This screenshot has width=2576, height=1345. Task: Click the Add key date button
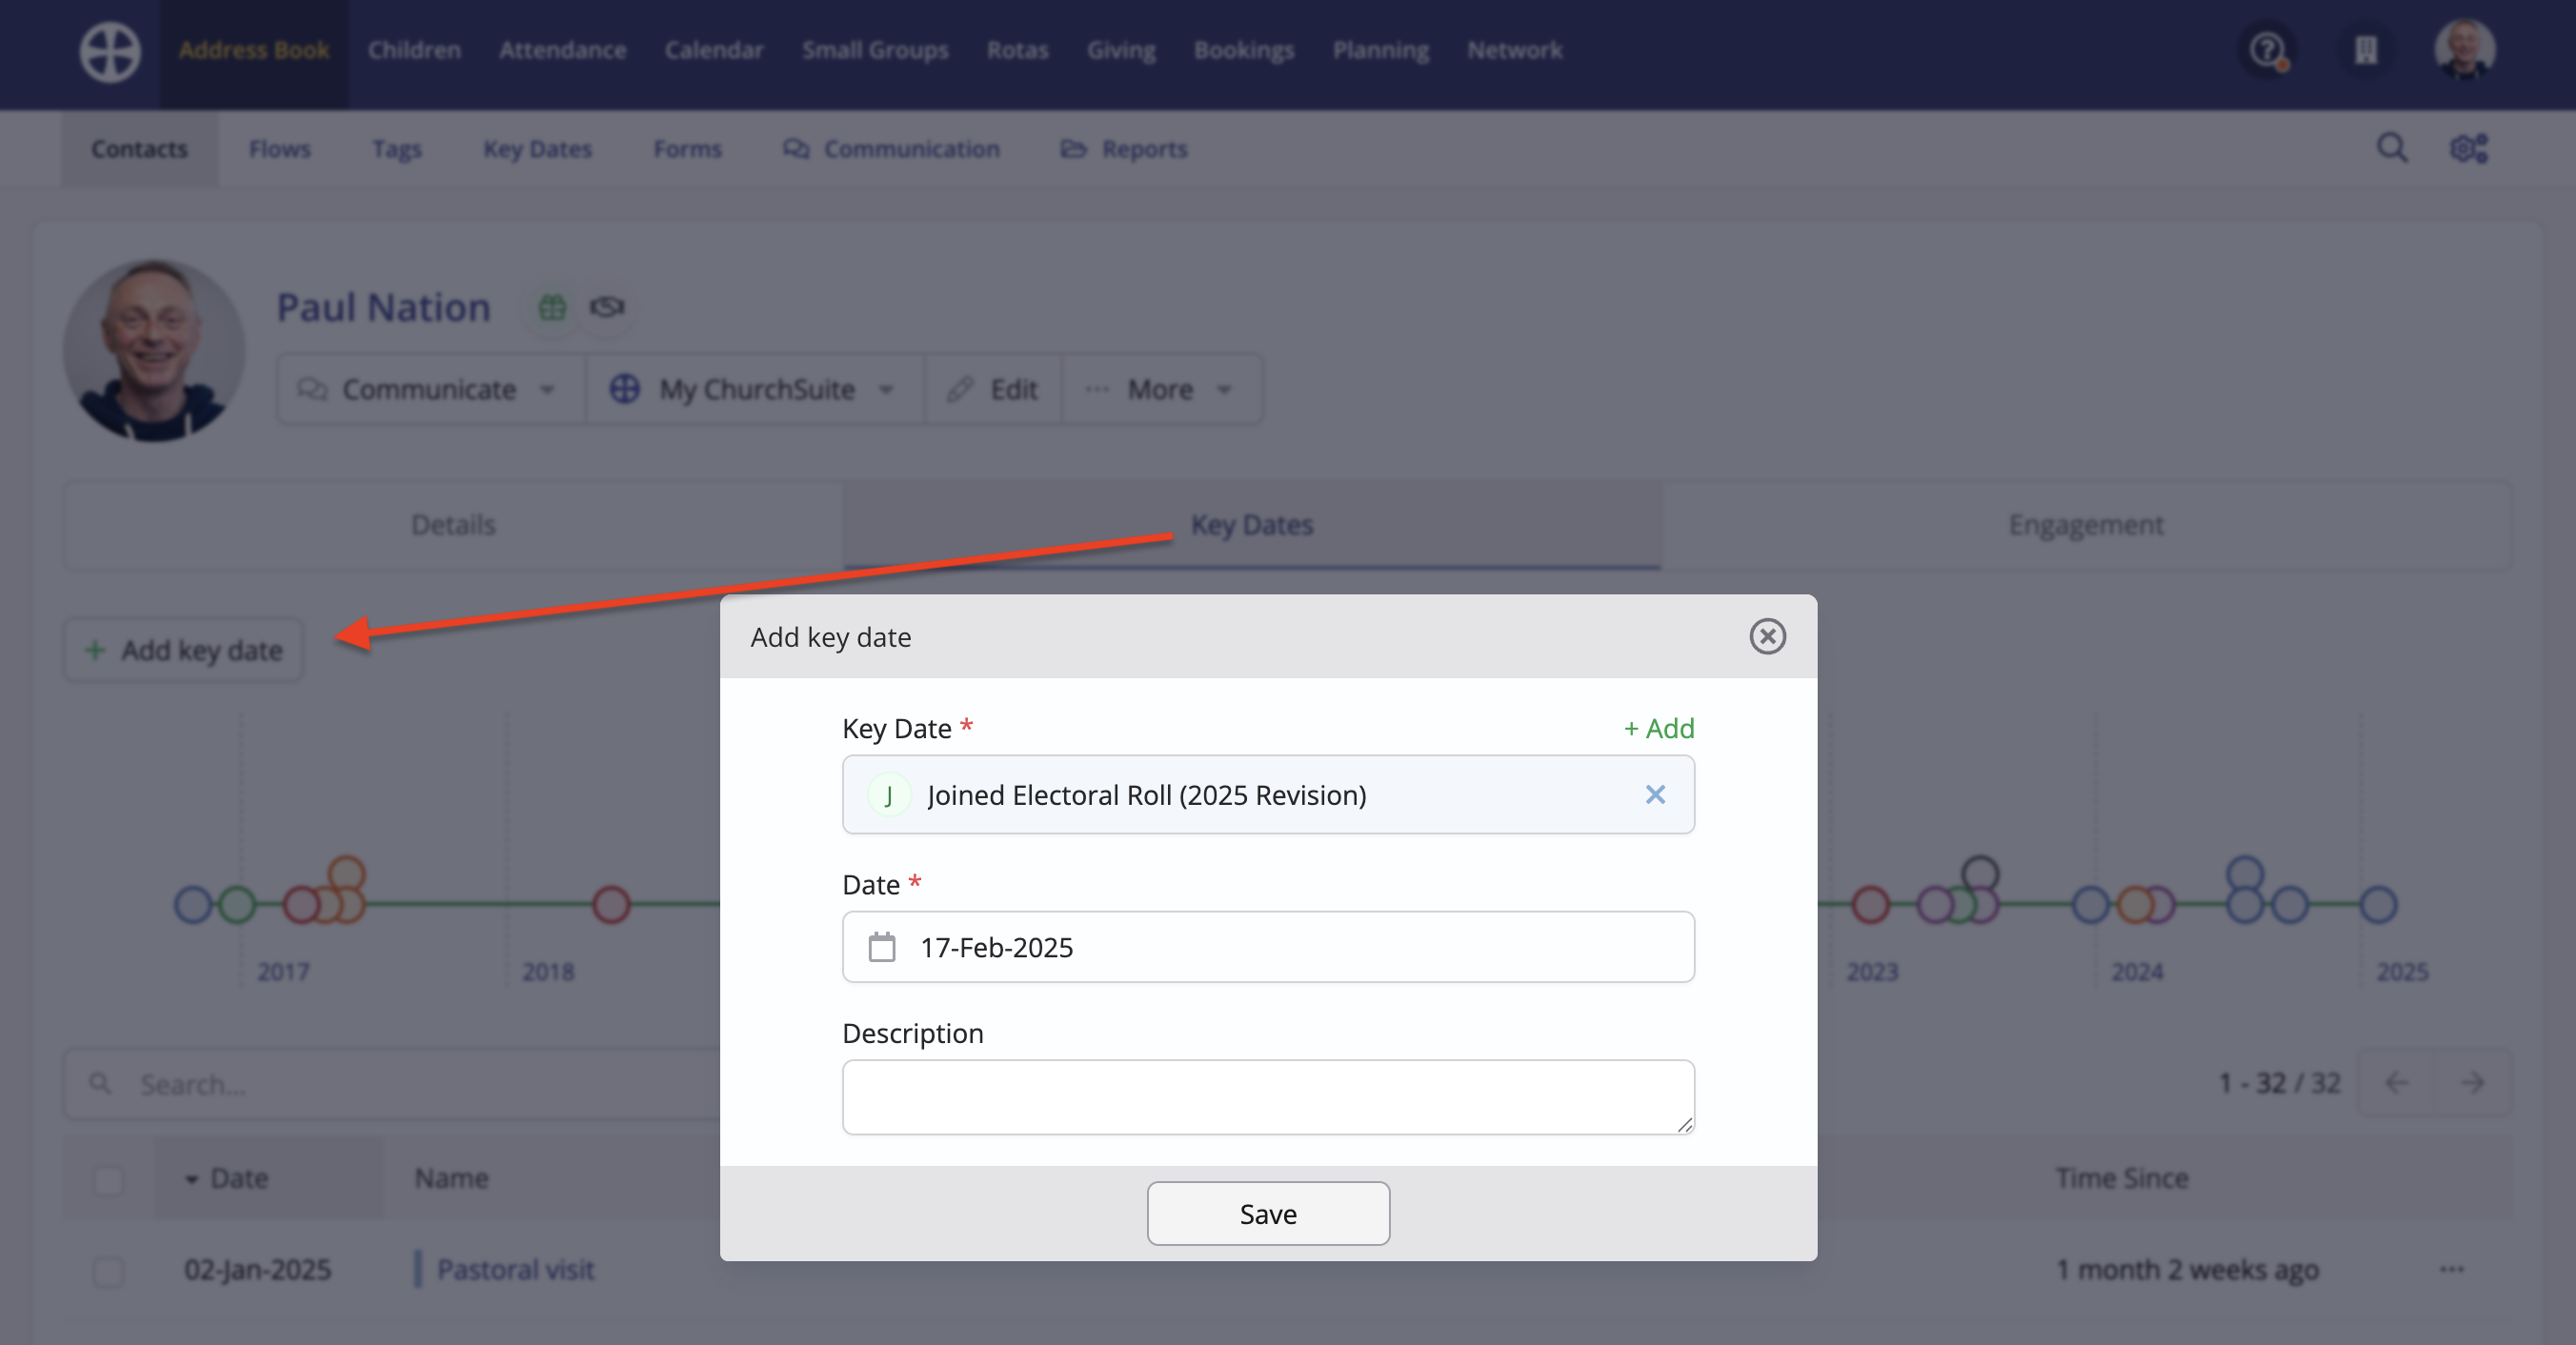[184, 650]
